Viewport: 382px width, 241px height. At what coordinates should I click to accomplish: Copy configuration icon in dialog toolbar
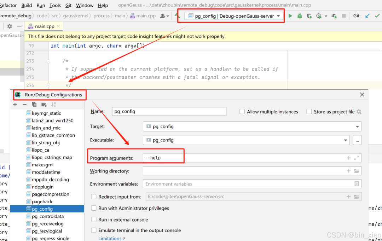tap(34, 104)
